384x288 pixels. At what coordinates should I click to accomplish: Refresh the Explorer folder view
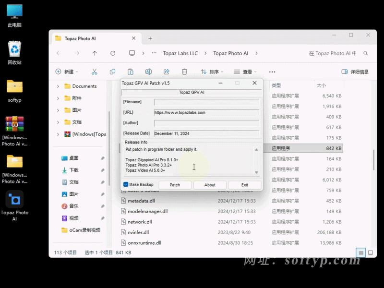pyautogui.click(x=113, y=53)
